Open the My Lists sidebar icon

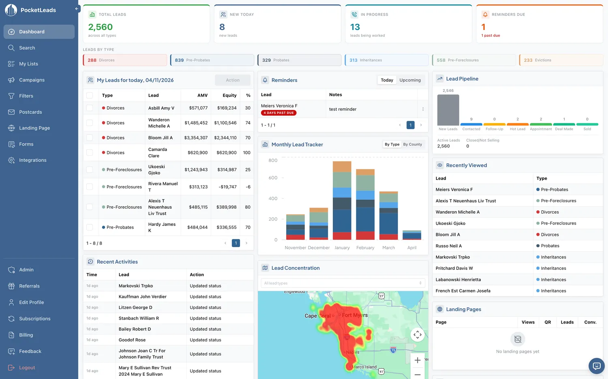point(11,64)
